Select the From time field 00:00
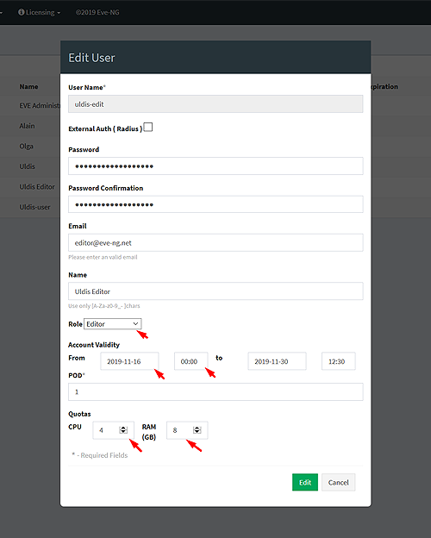 click(x=191, y=361)
